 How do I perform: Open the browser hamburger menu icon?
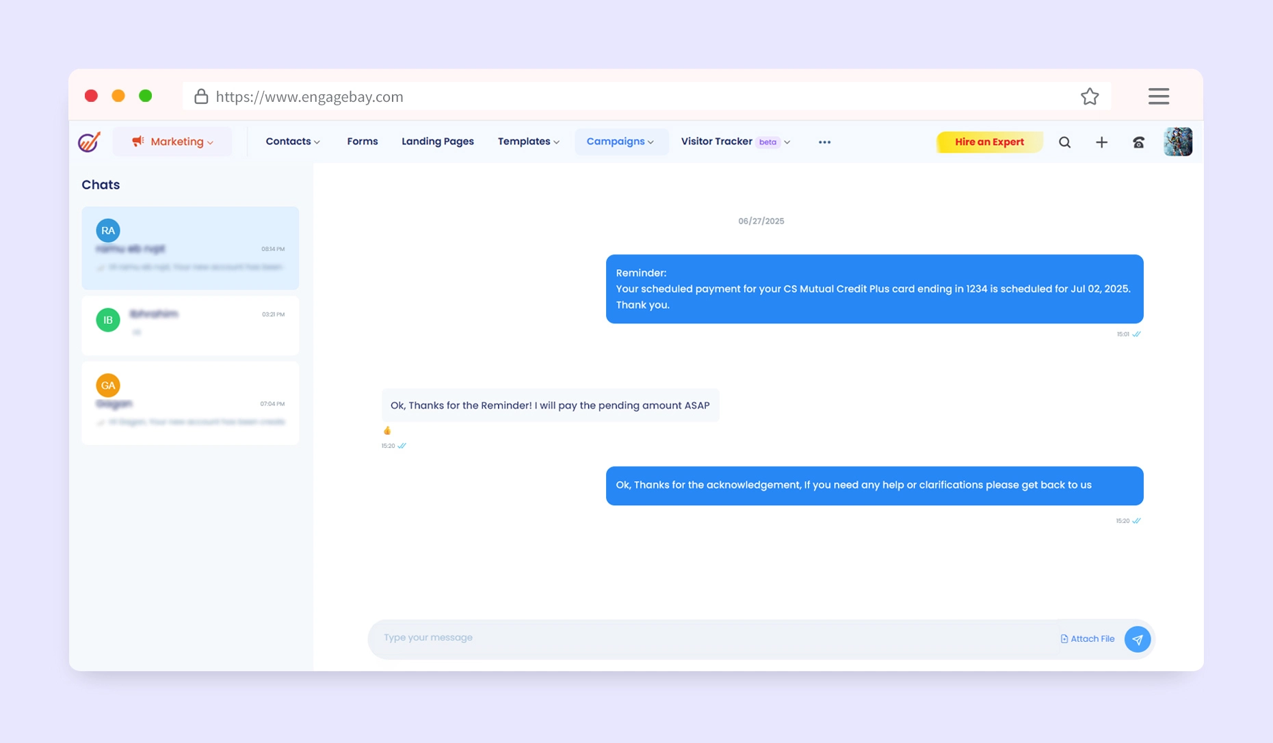tap(1158, 96)
